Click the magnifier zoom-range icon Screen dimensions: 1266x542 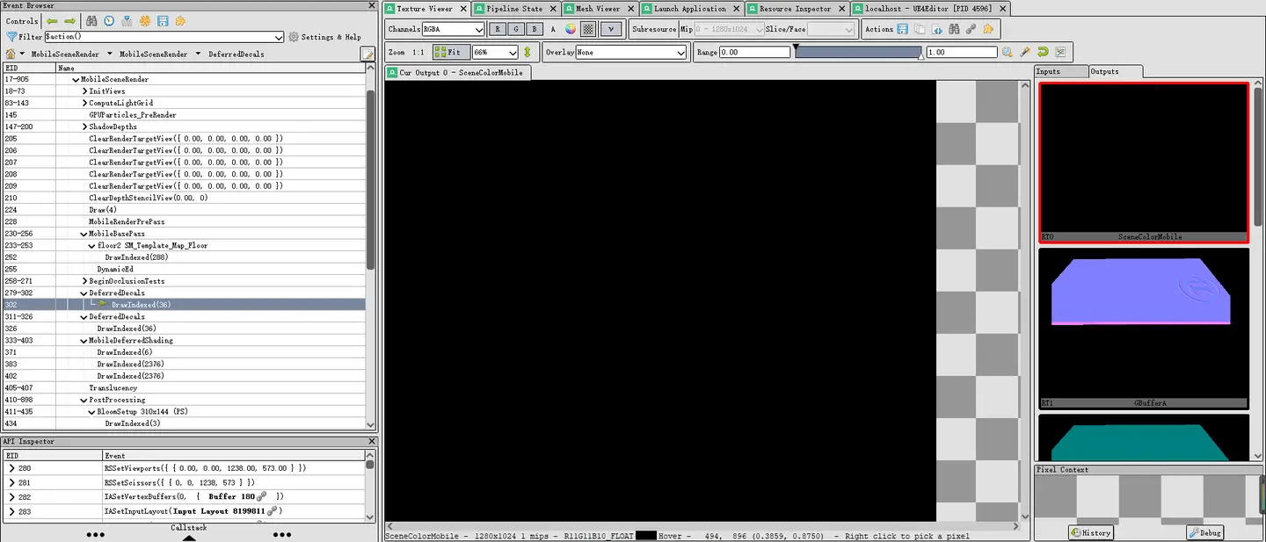[x=1008, y=53]
